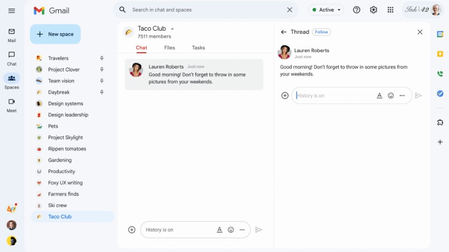The image size is (449, 252).
Task: Open more options in thread reply box
Action: (402, 95)
